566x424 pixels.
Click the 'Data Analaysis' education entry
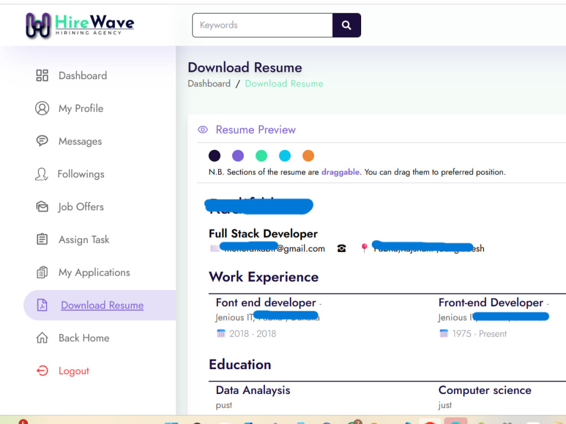pyautogui.click(x=253, y=390)
